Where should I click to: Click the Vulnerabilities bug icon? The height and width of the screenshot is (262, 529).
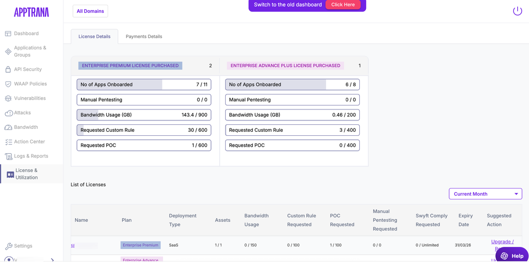(x=8, y=99)
